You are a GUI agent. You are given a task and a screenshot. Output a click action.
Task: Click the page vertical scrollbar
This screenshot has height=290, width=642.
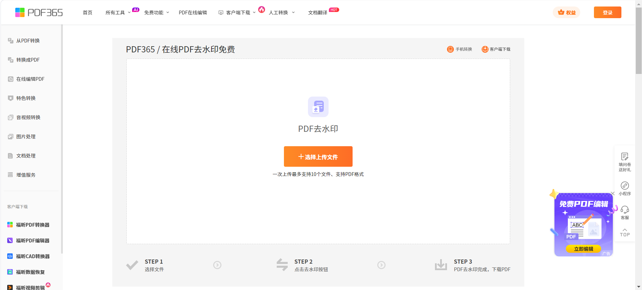tap(639, 41)
